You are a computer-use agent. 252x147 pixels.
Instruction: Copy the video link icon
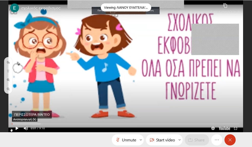pyautogui.click(x=225, y=6)
